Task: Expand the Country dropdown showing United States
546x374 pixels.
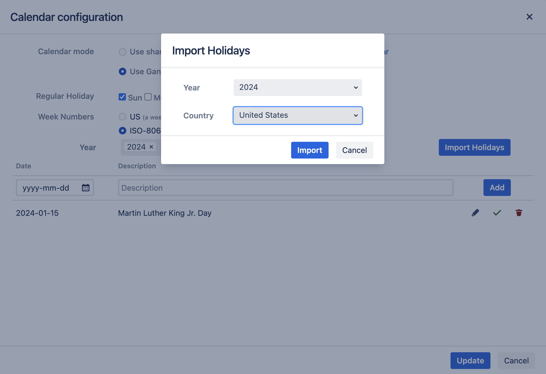Action: pos(298,116)
